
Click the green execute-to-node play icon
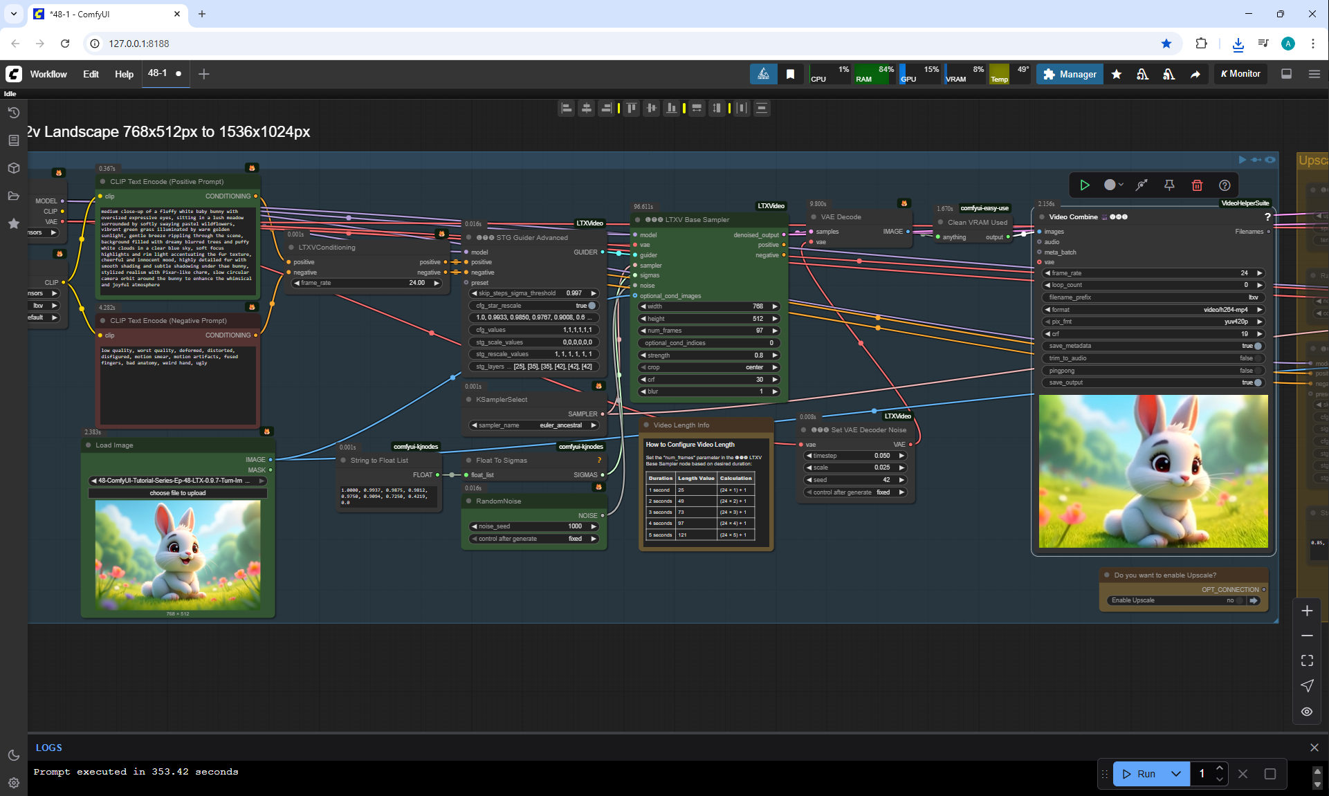tap(1085, 185)
